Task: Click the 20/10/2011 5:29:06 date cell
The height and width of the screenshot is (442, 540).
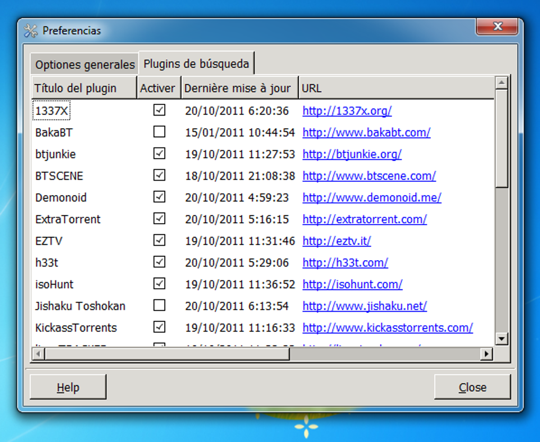Action: [x=237, y=263]
